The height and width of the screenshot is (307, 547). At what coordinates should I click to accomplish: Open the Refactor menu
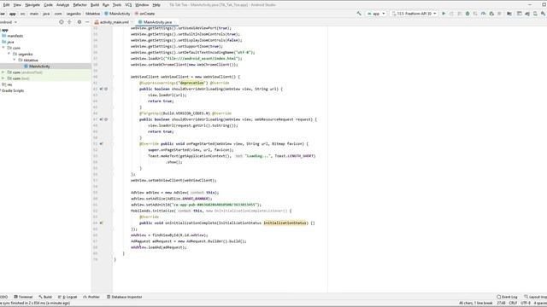[79, 5]
